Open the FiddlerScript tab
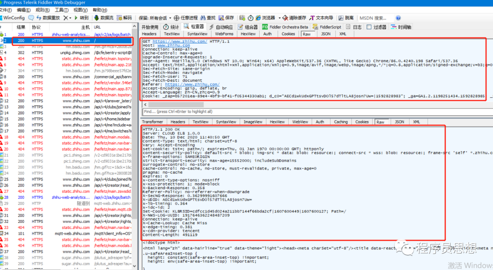This screenshot has height=270, width=493. [327, 27]
